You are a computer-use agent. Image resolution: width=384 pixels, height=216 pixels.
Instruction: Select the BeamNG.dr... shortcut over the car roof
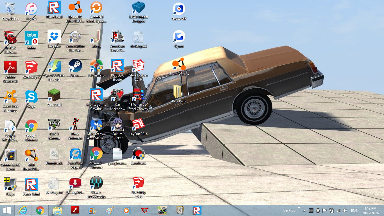179,66
